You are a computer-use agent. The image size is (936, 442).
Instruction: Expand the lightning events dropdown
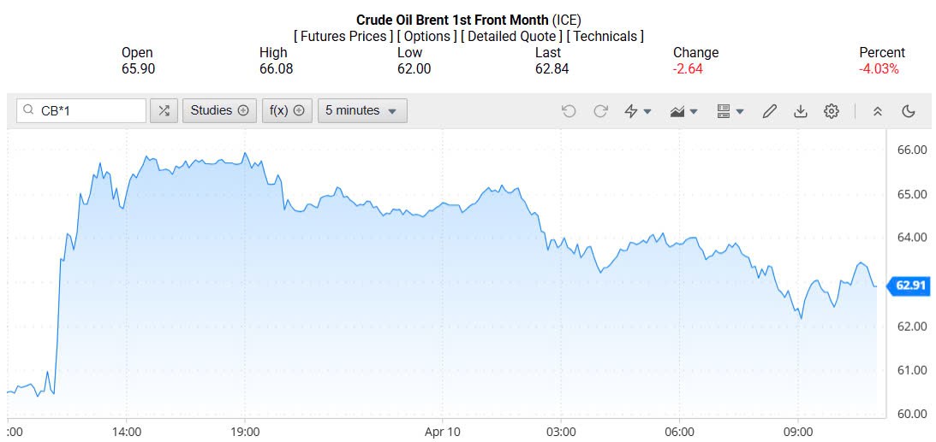[638, 111]
